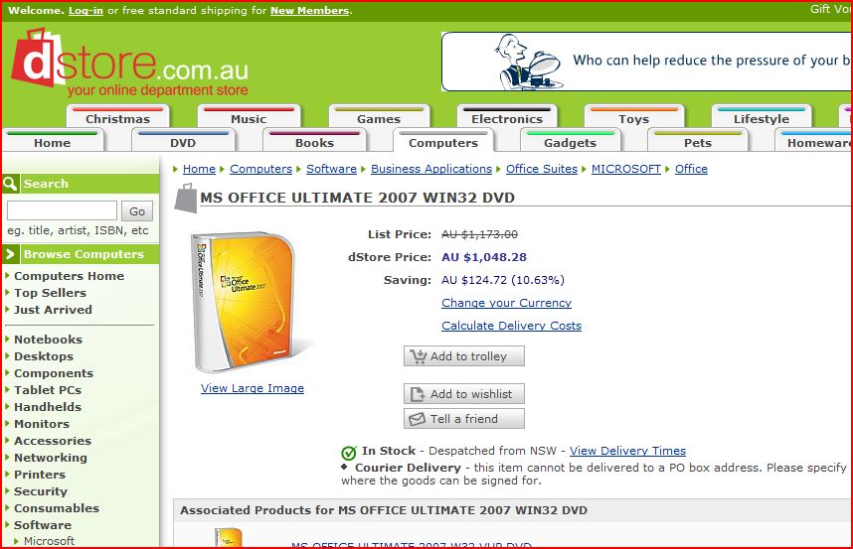
Task: Click the MICROSOFT breadcrumb link
Action: click(x=626, y=169)
